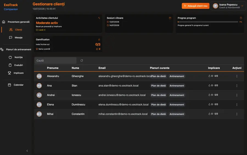Click Plan de dietă for Alexandru Gheorghe
This screenshot has width=247, height=155.
pos(158,76)
